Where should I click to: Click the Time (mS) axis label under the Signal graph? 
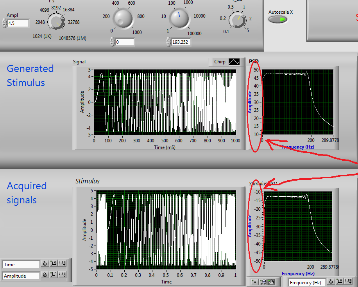[165, 147]
